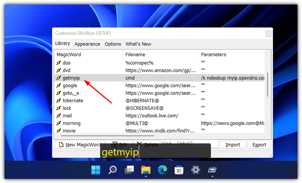The height and width of the screenshot is (183, 302).
Task: Select the google MagicWord row
Action: pos(160,86)
